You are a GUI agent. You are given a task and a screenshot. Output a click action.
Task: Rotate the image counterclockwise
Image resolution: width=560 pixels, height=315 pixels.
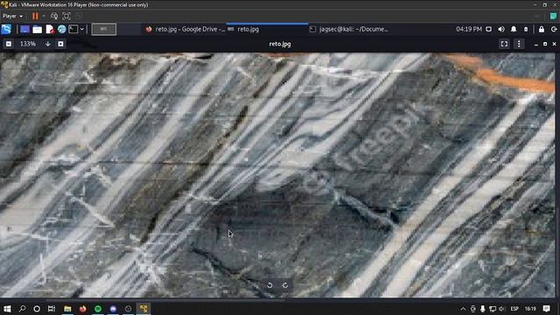tap(269, 285)
